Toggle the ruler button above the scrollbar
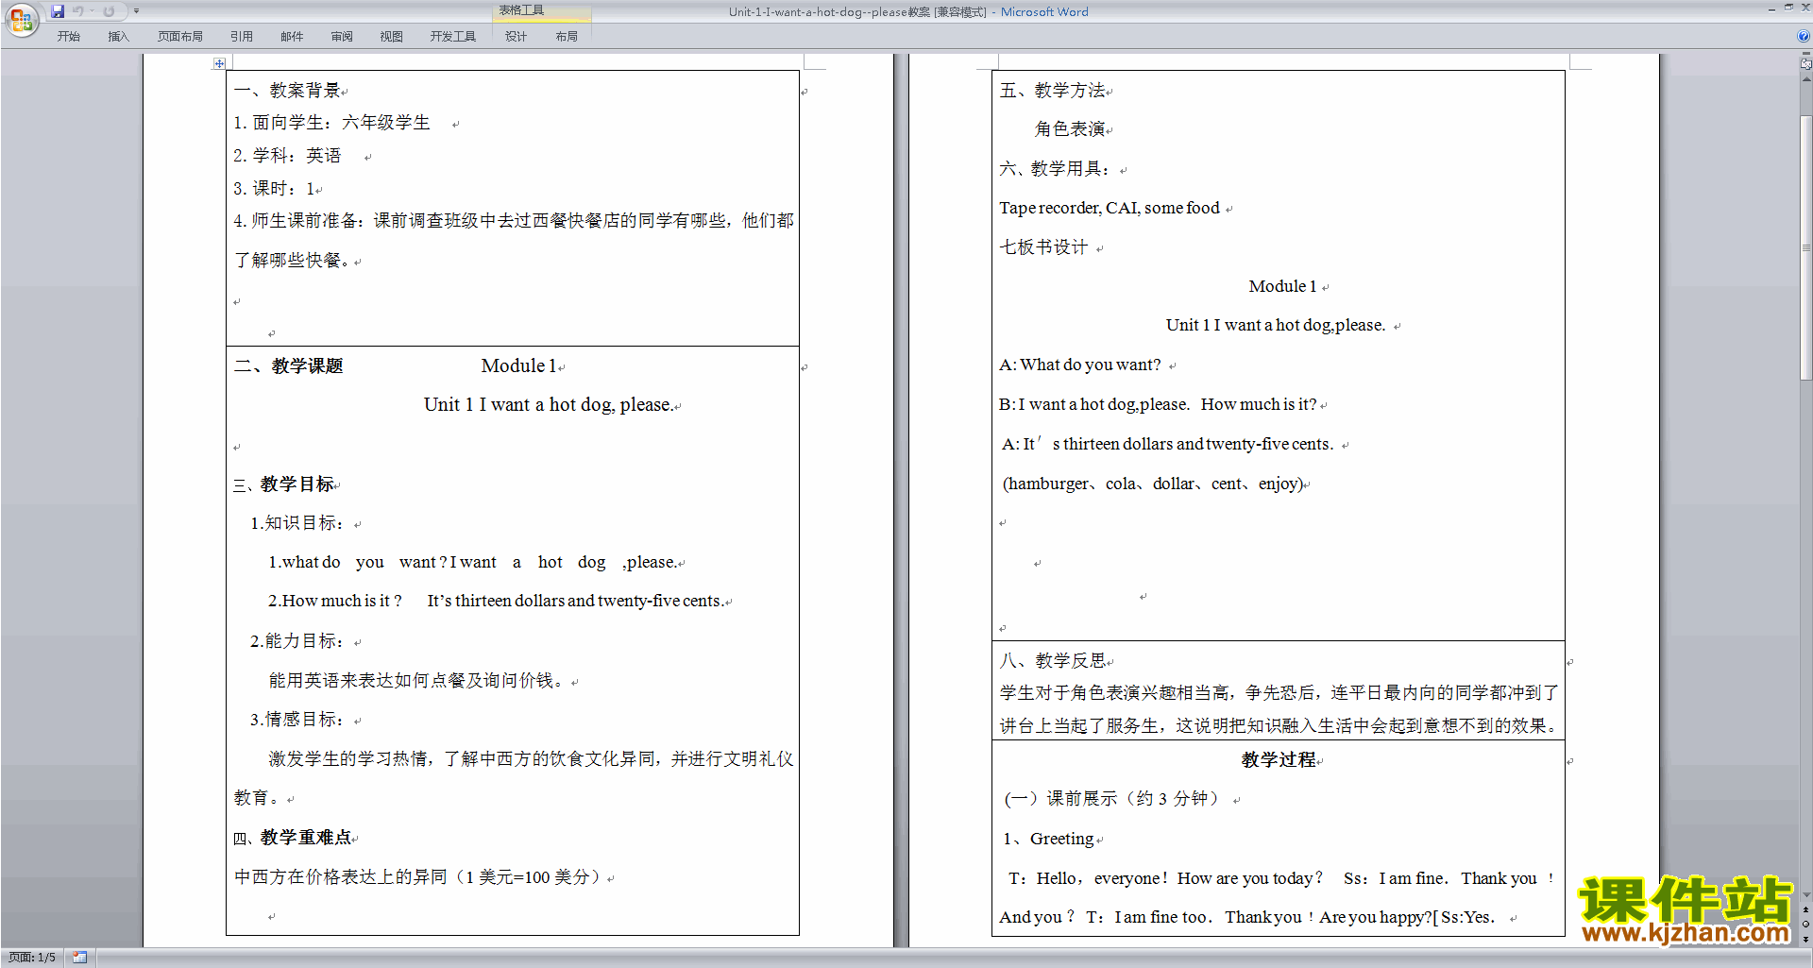 click(1805, 64)
